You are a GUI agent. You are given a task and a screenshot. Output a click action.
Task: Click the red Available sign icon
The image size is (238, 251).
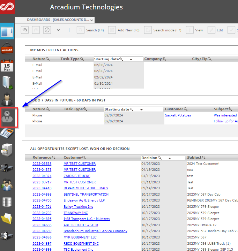tap(7, 48)
